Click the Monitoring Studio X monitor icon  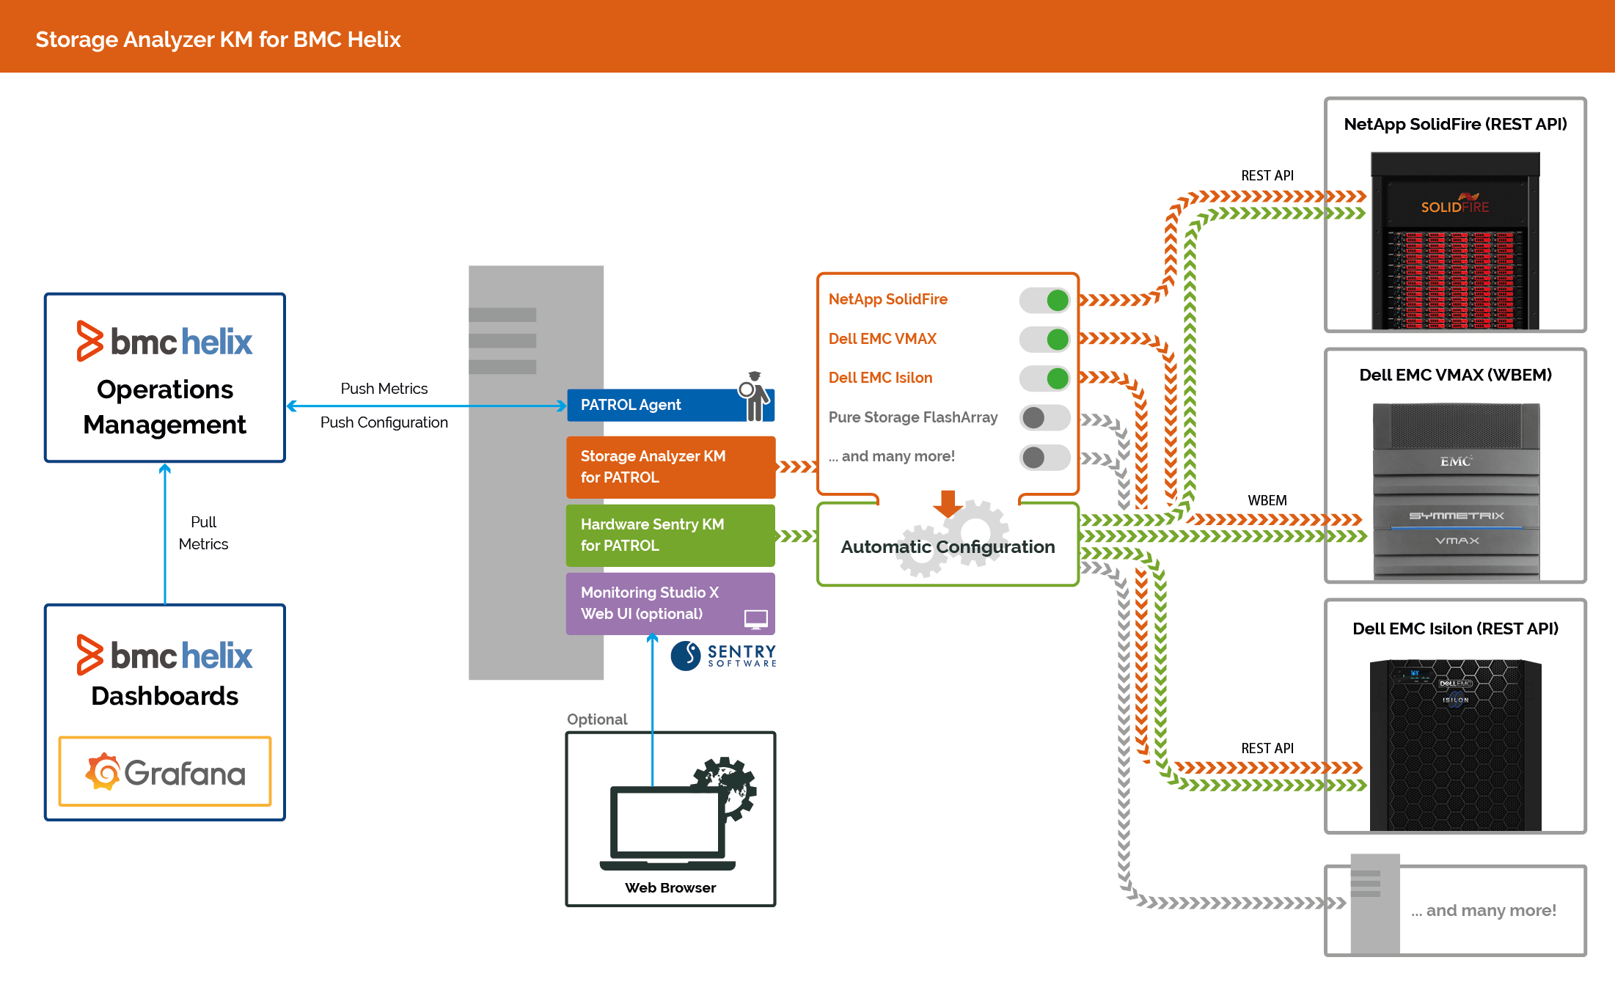(756, 619)
